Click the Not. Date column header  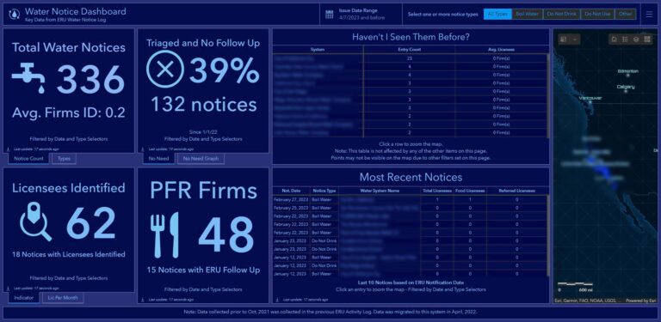[x=291, y=191]
